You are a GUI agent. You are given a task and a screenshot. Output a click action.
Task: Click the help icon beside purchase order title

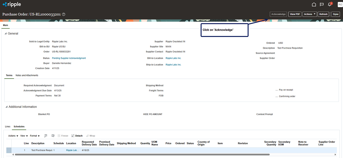click(64, 14)
